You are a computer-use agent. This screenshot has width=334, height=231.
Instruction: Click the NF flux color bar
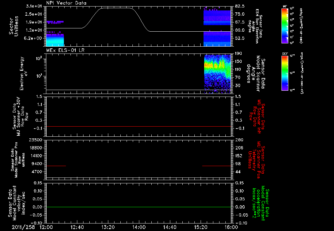point(285,25)
